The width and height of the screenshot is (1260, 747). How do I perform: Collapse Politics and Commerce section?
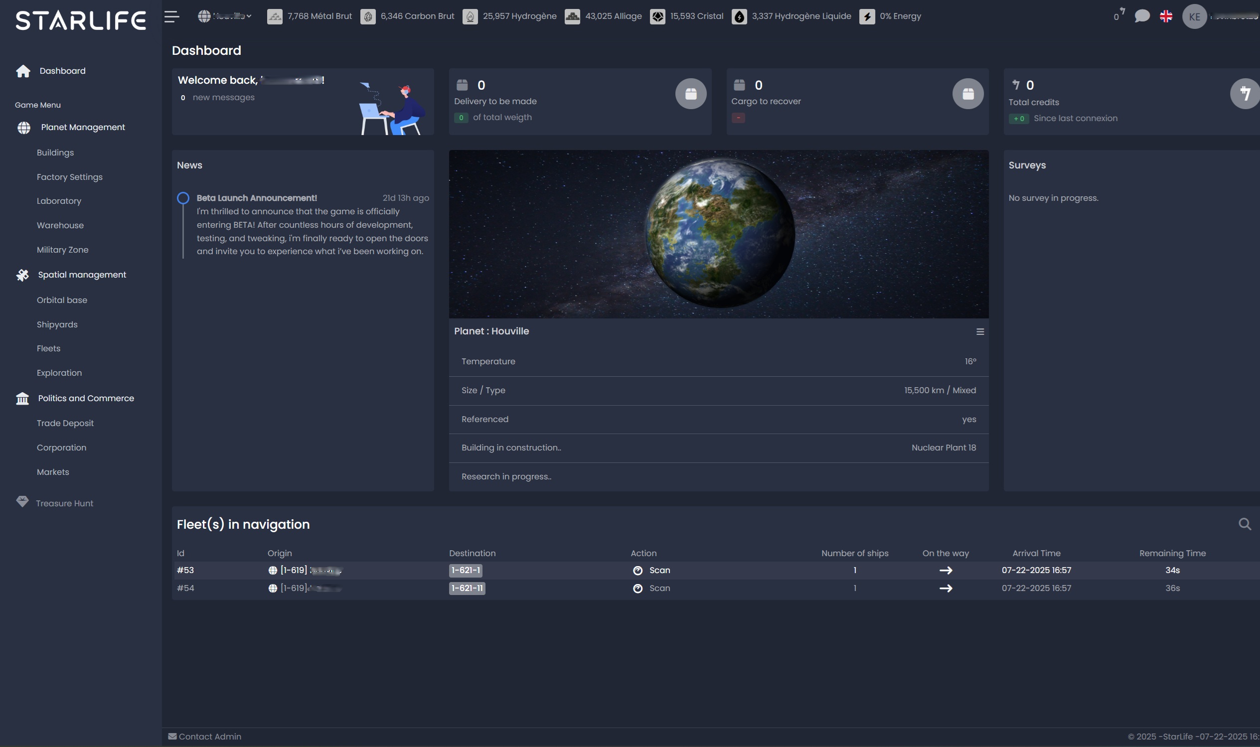[86, 398]
